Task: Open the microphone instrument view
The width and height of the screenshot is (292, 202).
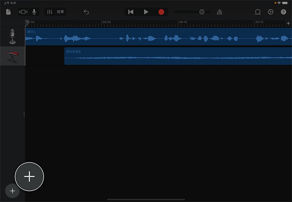Action: [x=34, y=12]
